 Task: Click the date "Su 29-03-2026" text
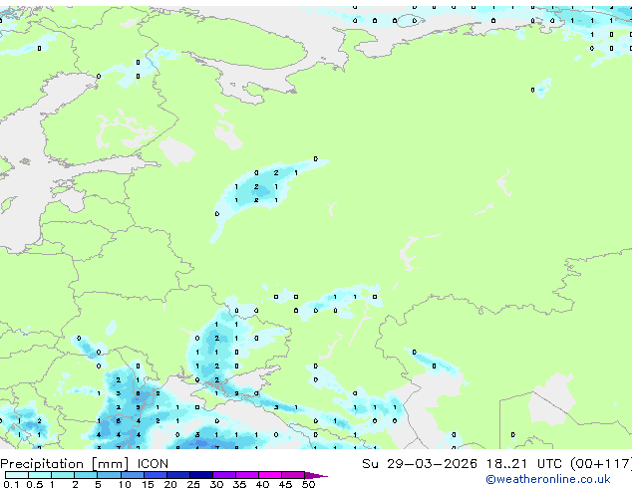420,464
